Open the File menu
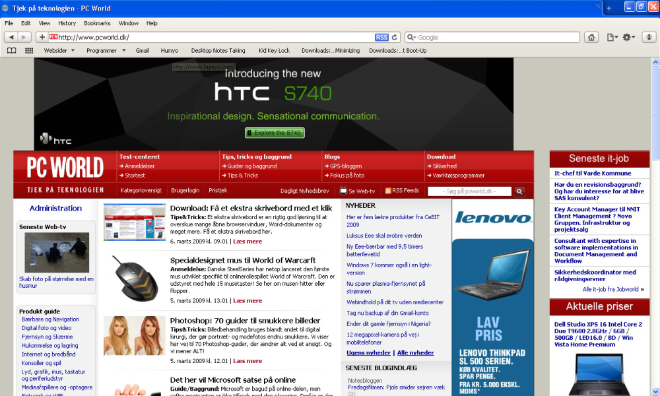Image resolution: width=660 pixels, height=396 pixels. 9,23
